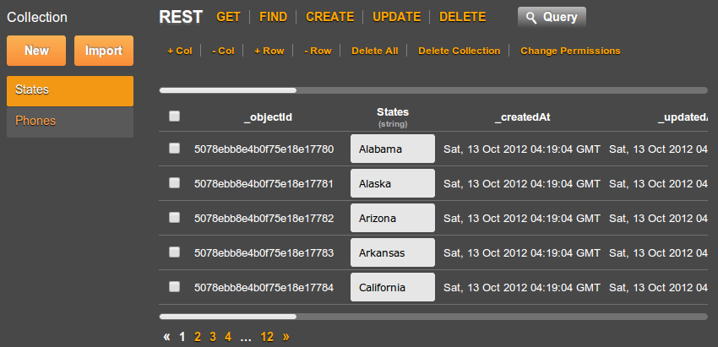The image size is (718, 347).
Task: Click the DELETE REST option
Action: tap(463, 17)
